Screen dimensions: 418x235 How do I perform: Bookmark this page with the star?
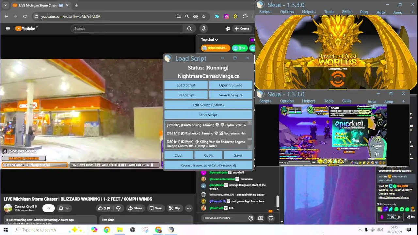204,16
